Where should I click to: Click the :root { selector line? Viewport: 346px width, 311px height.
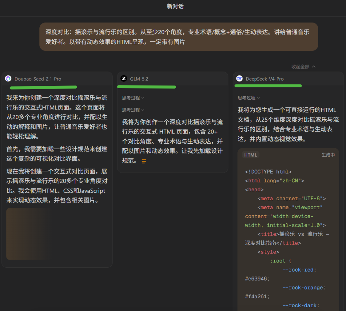[x=281, y=261]
